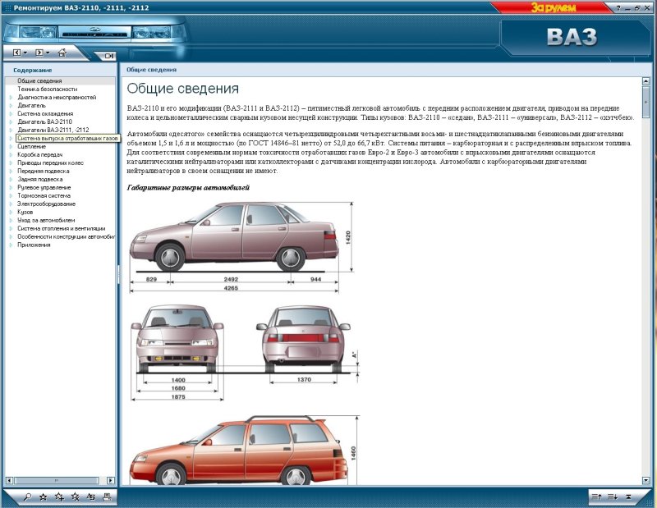
Task: Click the За рулем logo
Action: [553, 7]
